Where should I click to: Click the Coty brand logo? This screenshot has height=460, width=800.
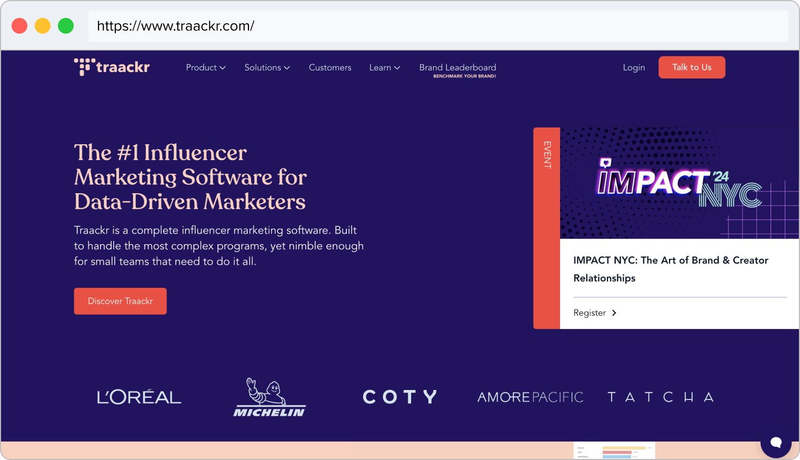pyautogui.click(x=400, y=397)
